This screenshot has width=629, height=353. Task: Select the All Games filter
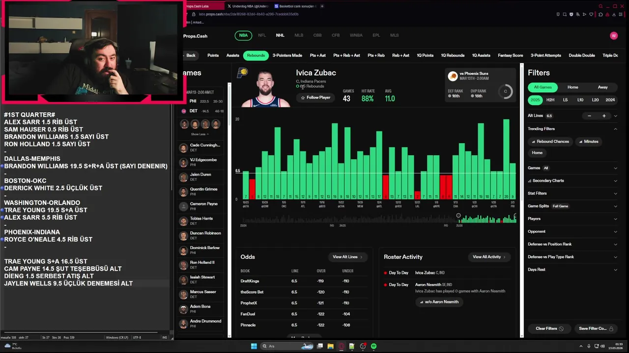click(x=543, y=87)
